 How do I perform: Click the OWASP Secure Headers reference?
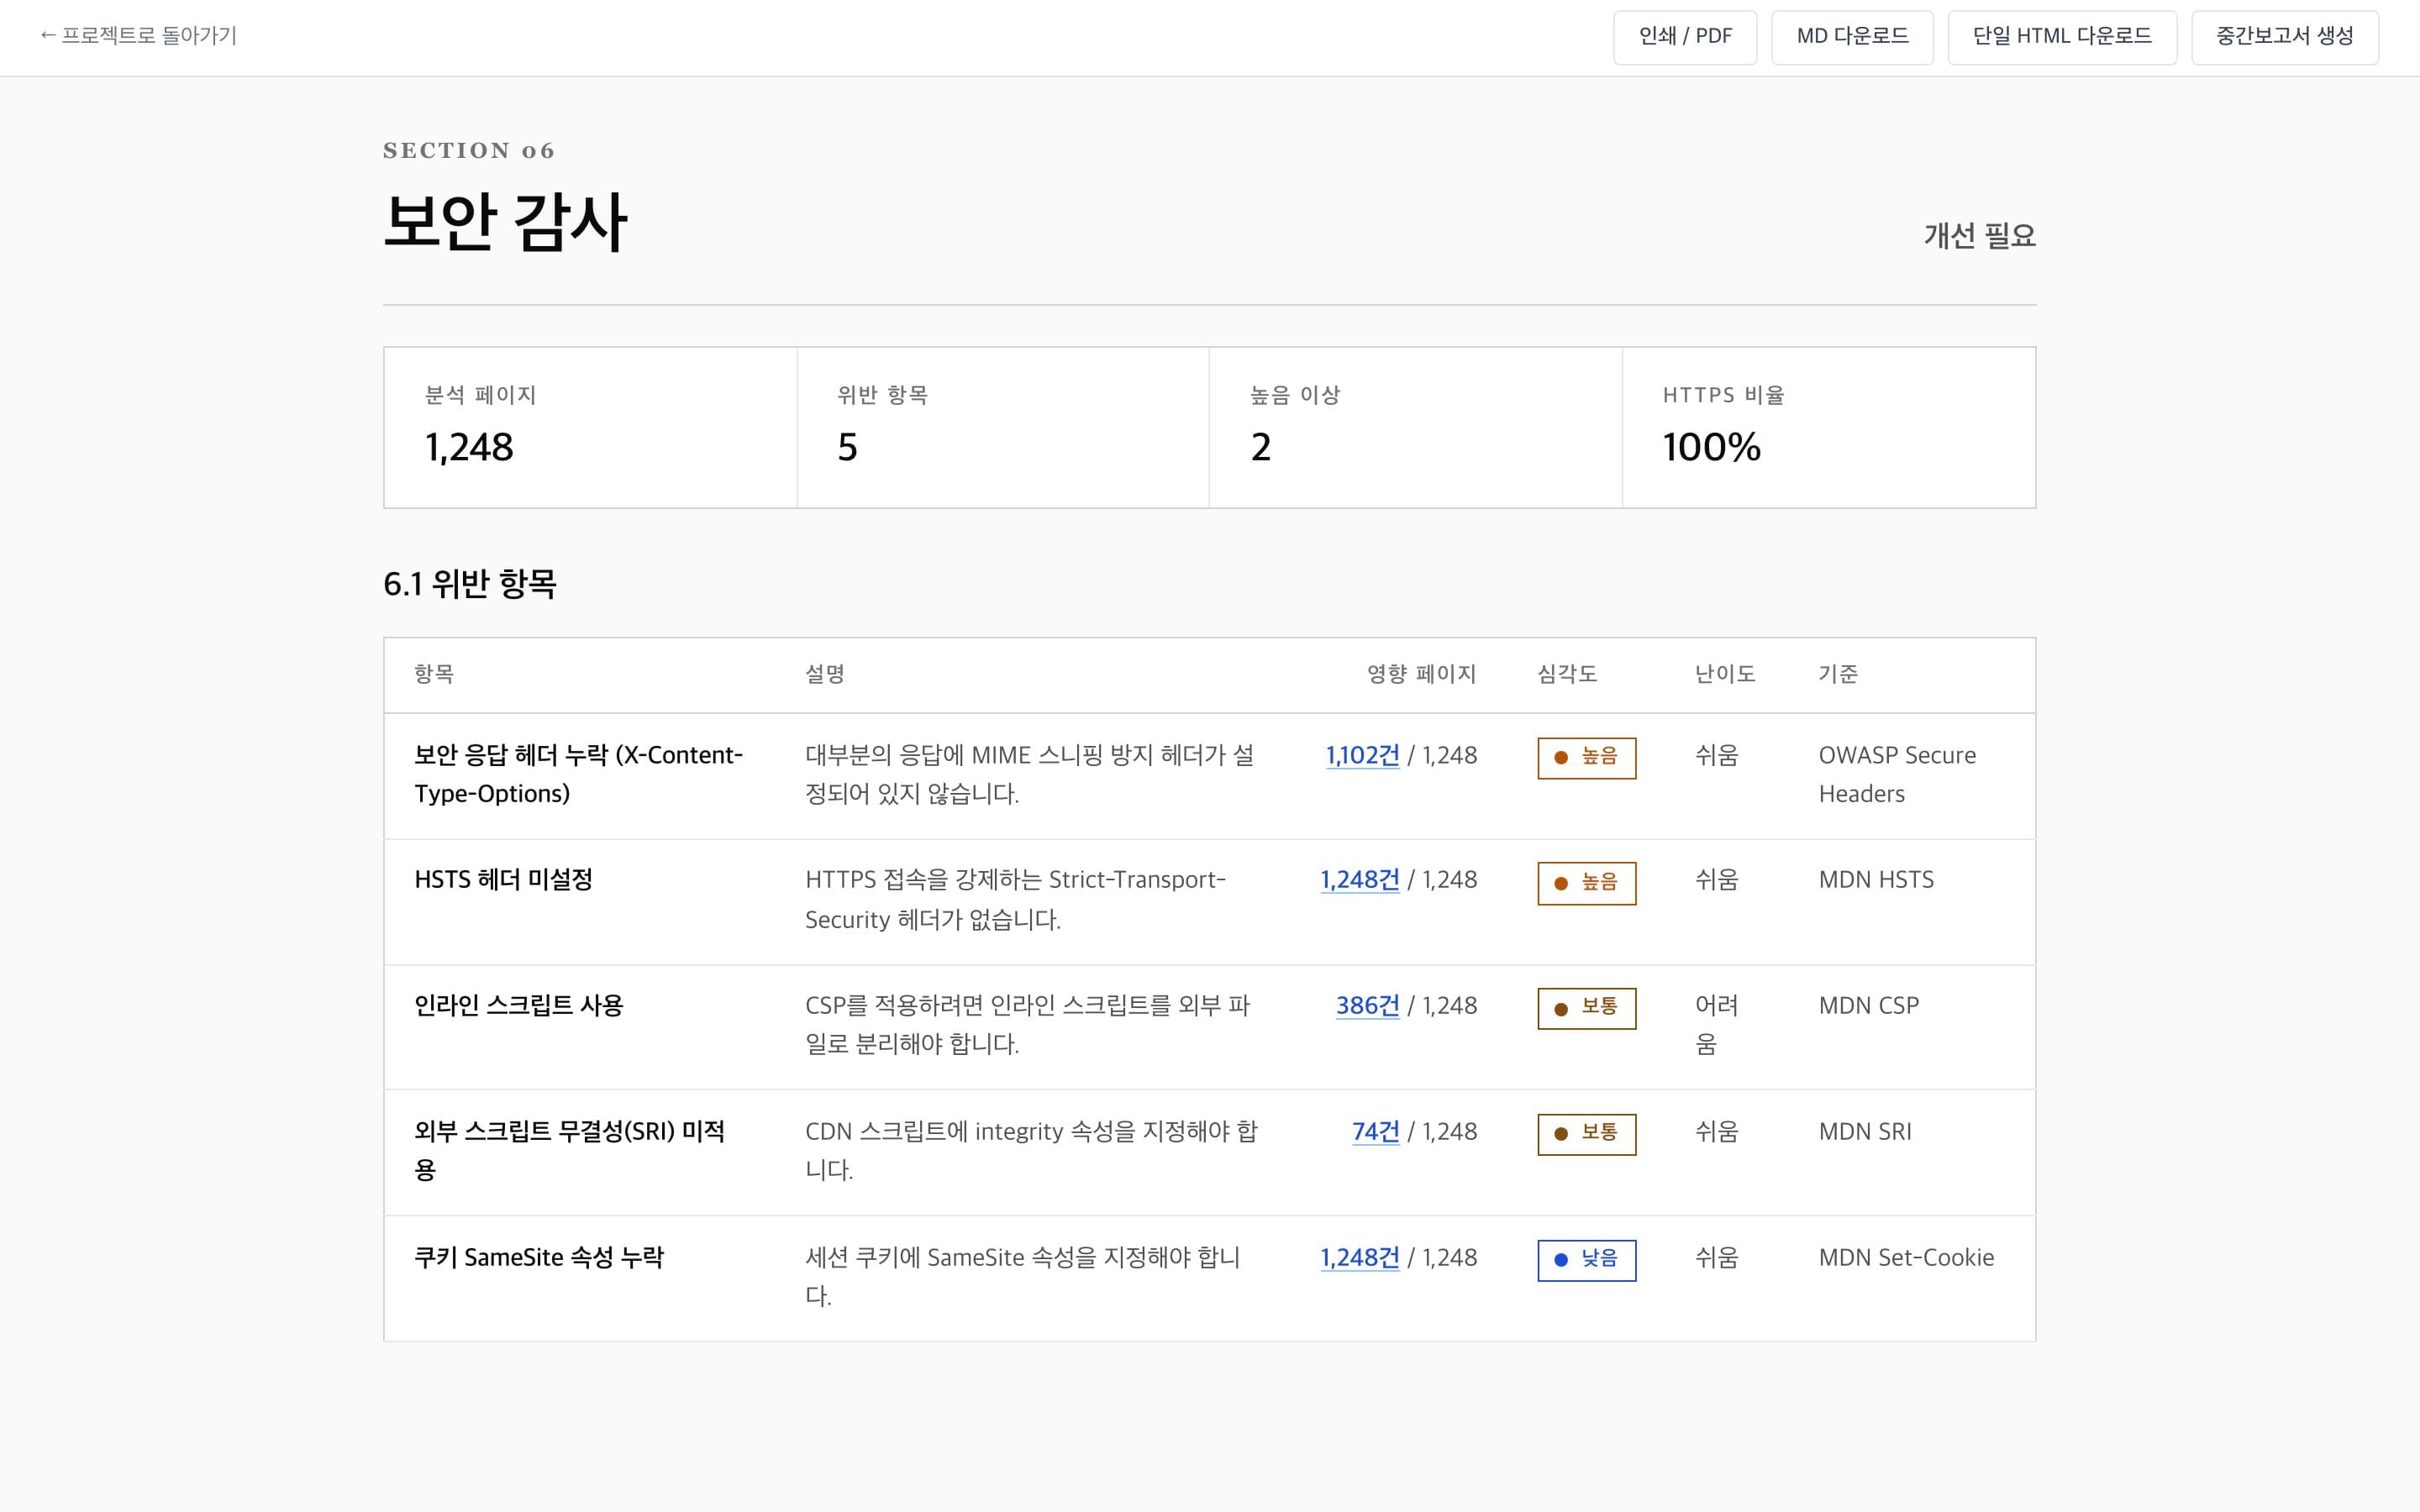1897,775
